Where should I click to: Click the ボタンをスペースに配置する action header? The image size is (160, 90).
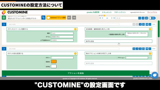click(42, 29)
